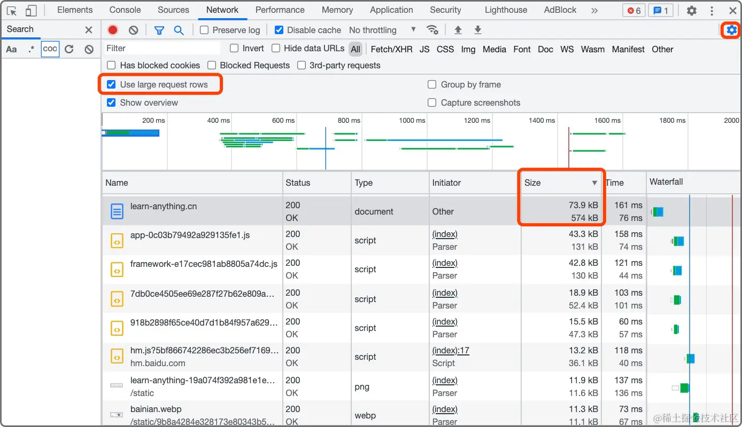Filter requests by Img type

[468, 49]
